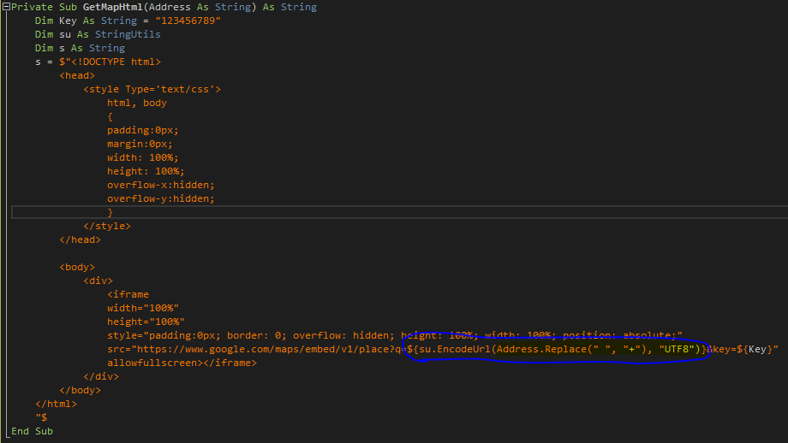788x443 pixels.
Task: Collapse the GetMapHtml sub code block
Action: [x=6, y=7]
